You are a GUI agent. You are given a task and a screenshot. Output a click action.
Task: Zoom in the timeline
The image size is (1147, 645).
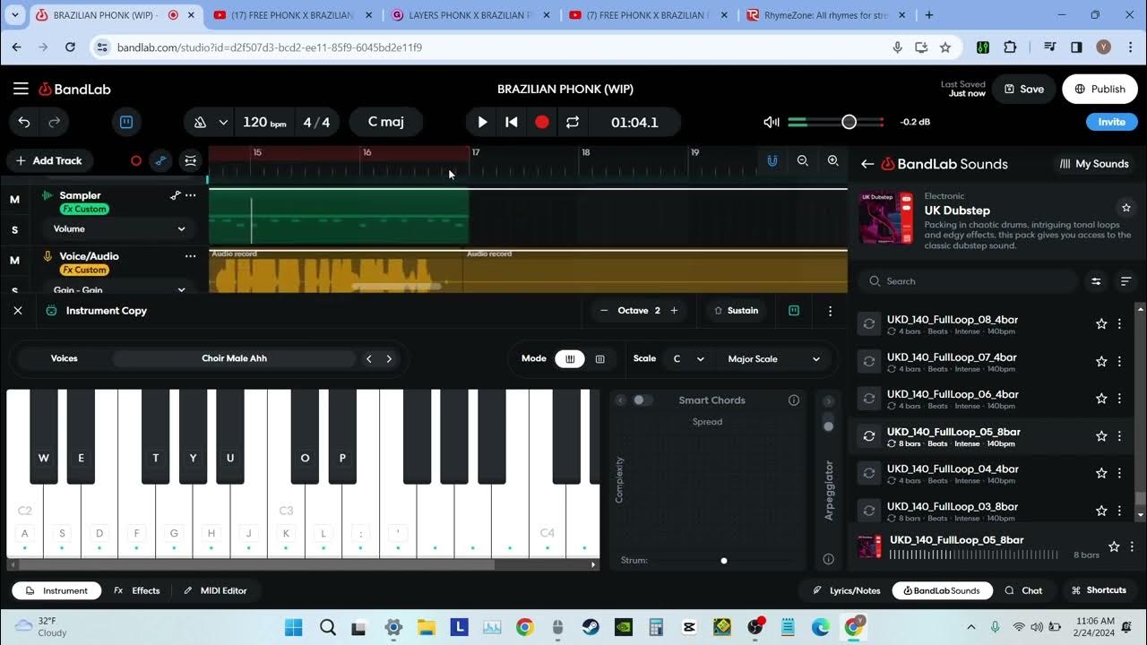(833, 161)
